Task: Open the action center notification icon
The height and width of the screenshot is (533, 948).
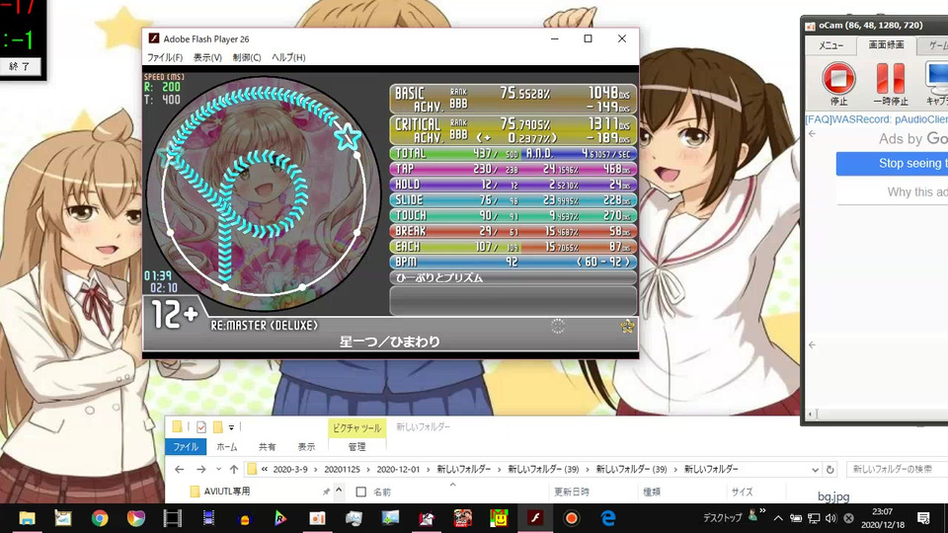Action: coord(923,518)
